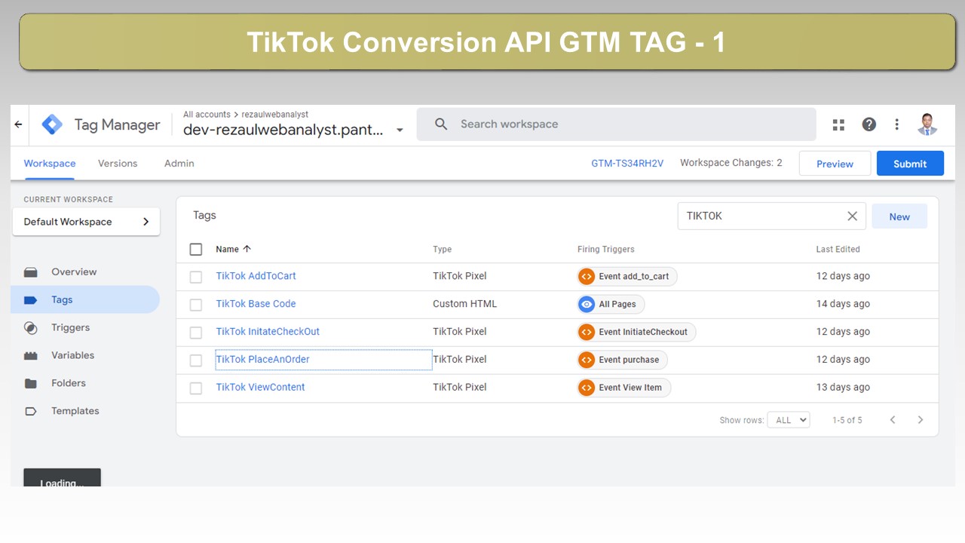Click the All Pages trigger chip
This screenshot has height=543, width=965.
(x=611, y=305)
